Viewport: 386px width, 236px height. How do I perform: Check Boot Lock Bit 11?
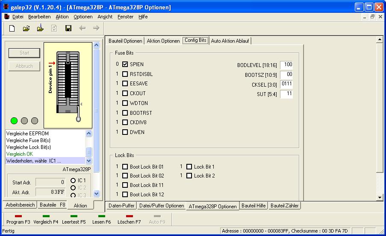click(125, 185)
